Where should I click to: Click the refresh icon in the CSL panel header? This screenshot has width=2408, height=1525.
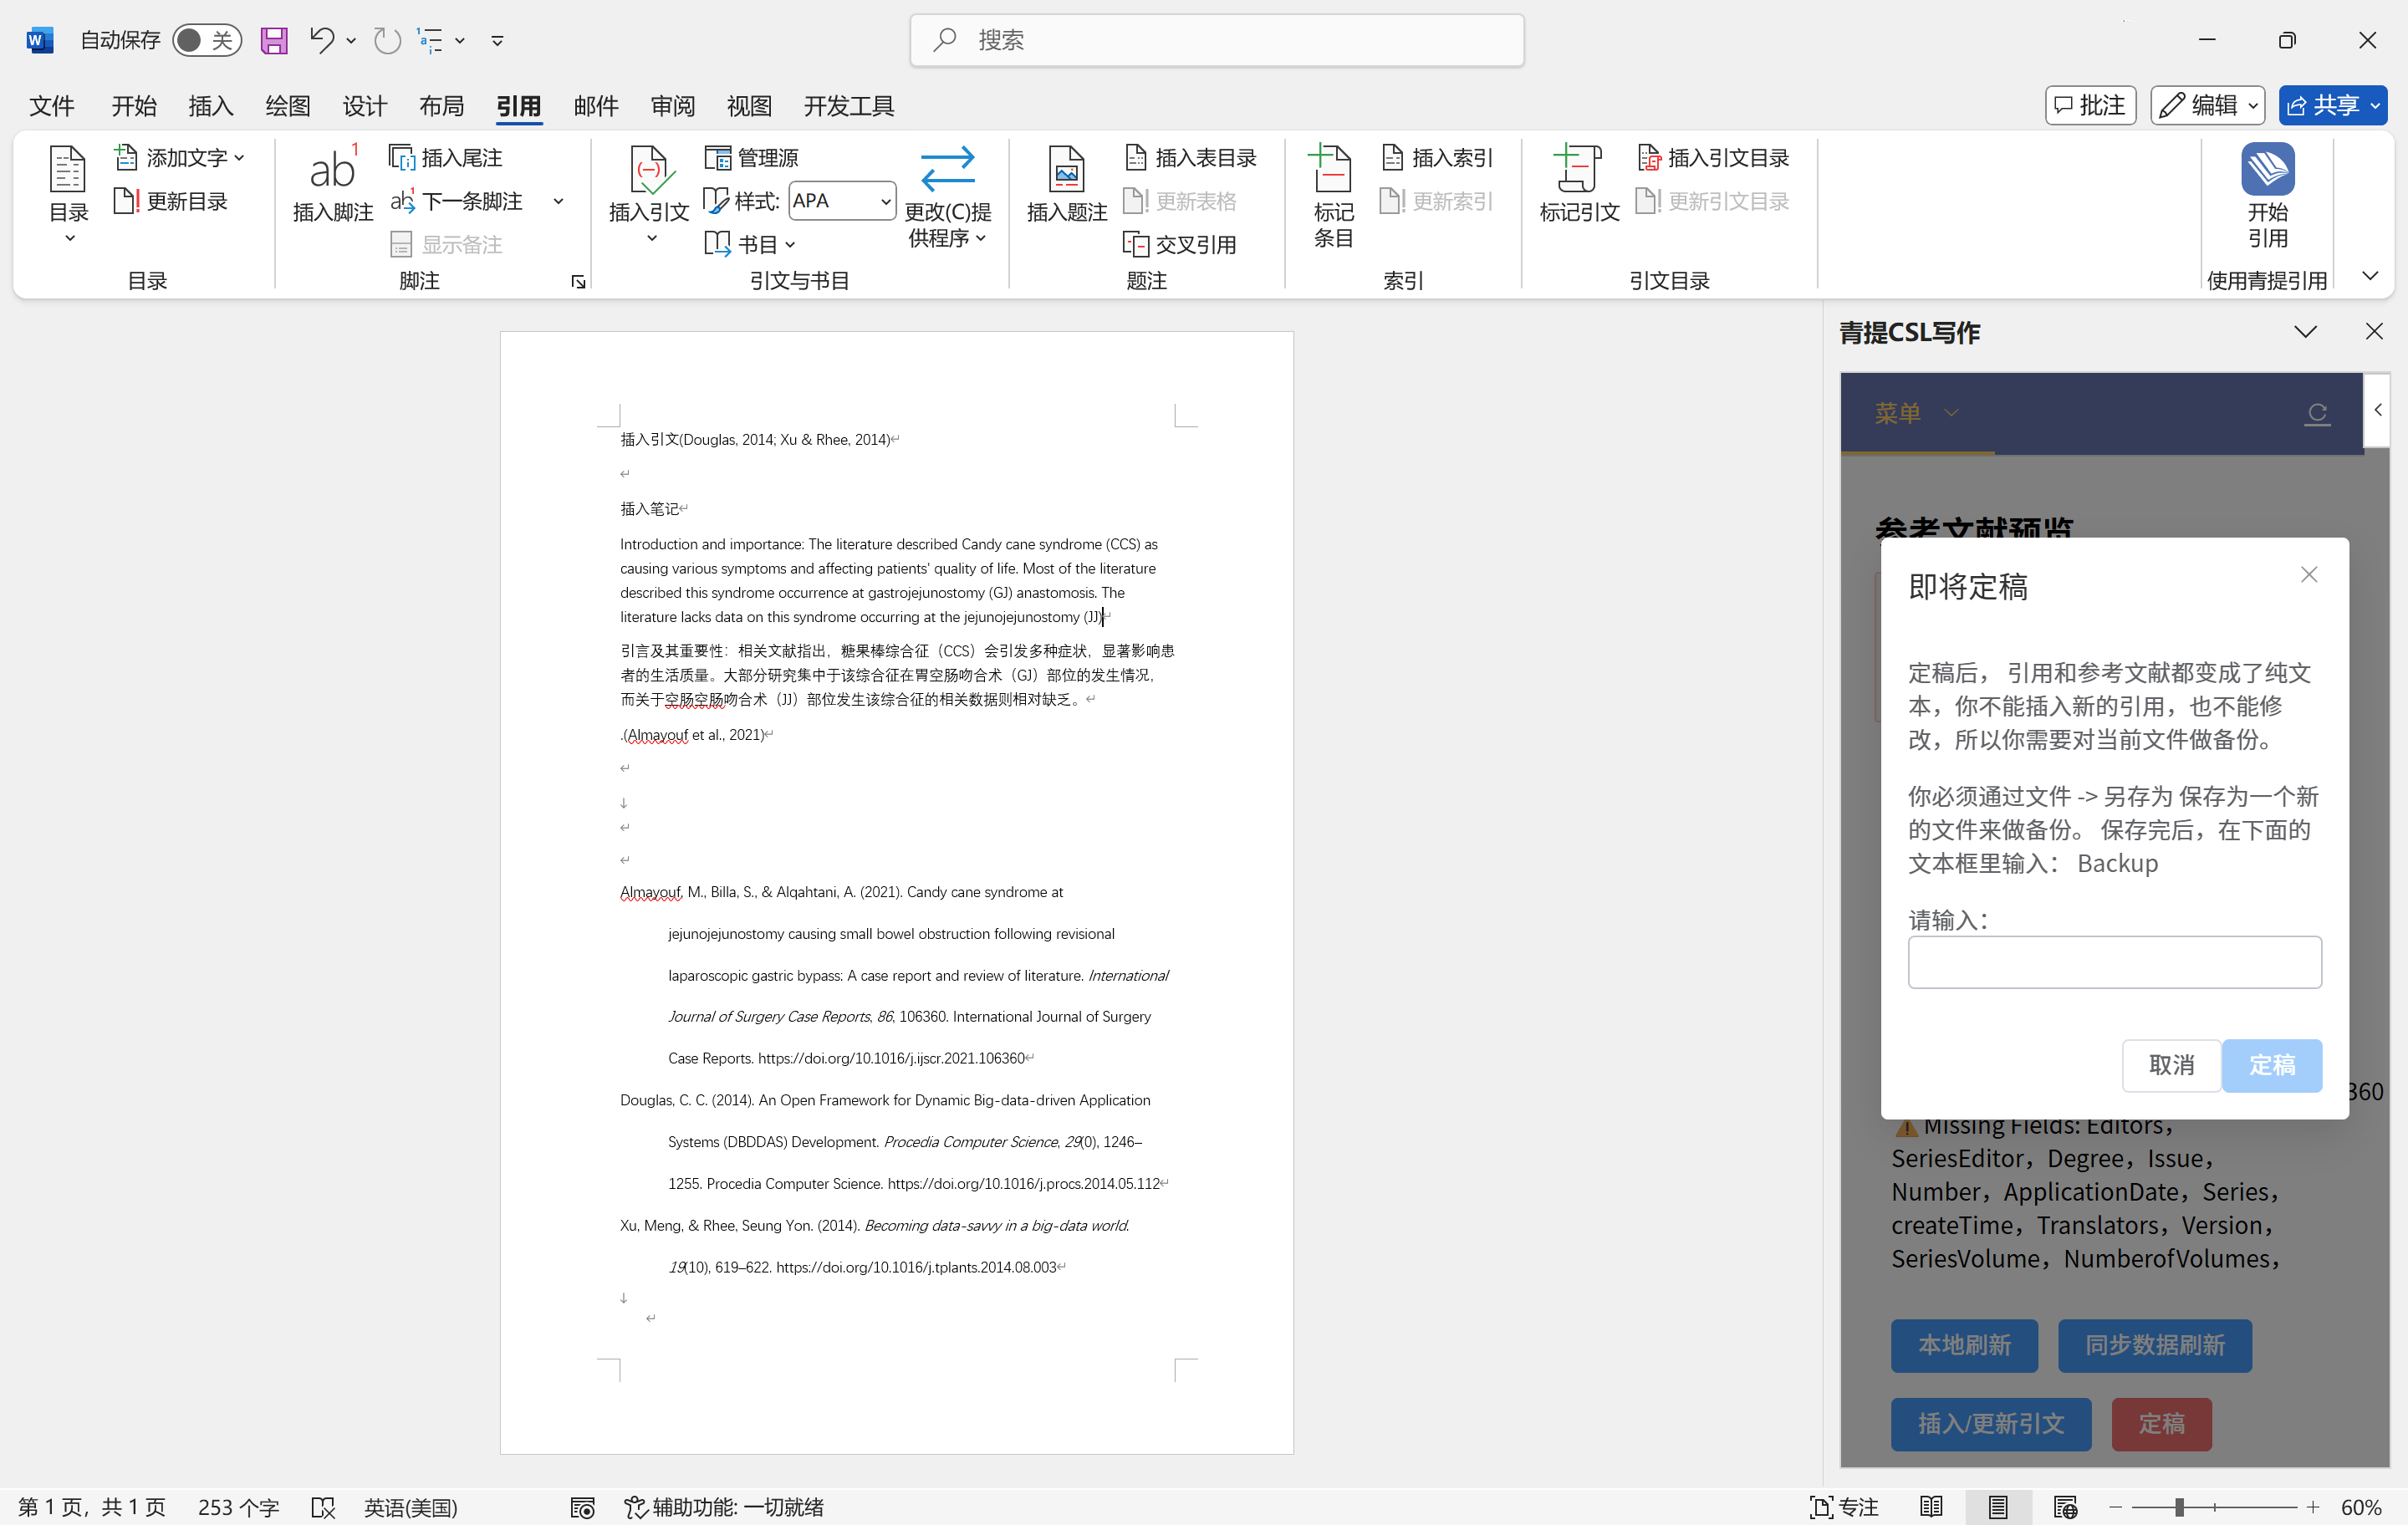tap(2316, 413)
